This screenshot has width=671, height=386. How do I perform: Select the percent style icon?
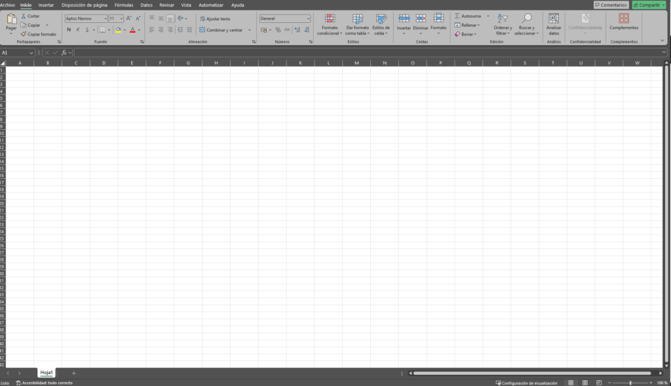[278, 30]
